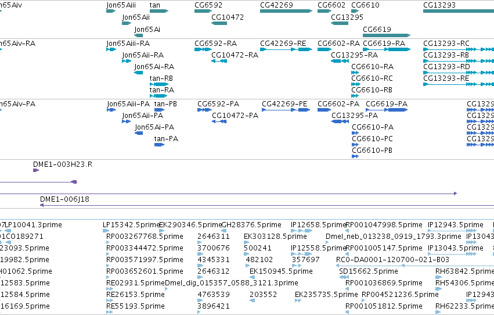494x315 pixels.
Task: Select the CG42269 gene label
Action: click(276, 5)
